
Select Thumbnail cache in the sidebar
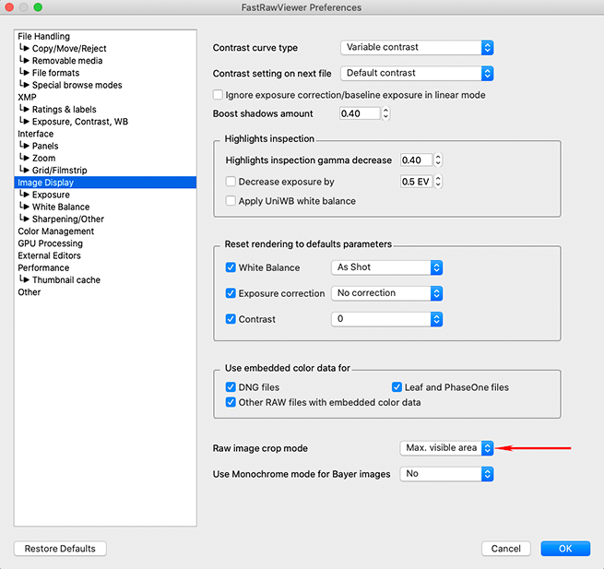tap(65, 280)
